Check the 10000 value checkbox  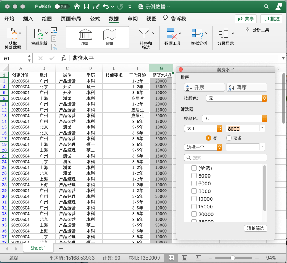click(x=194, y=199)
